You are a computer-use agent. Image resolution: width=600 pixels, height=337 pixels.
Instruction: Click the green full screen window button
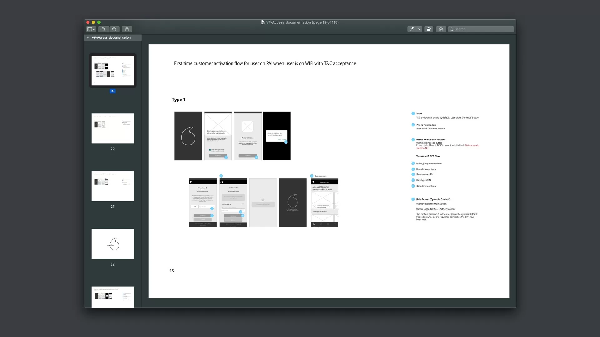(99, 22)
